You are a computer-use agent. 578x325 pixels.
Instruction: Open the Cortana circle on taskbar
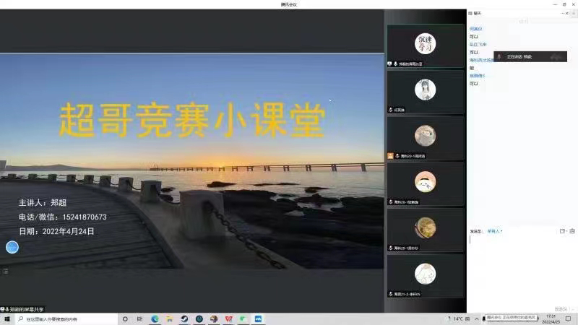125,318
